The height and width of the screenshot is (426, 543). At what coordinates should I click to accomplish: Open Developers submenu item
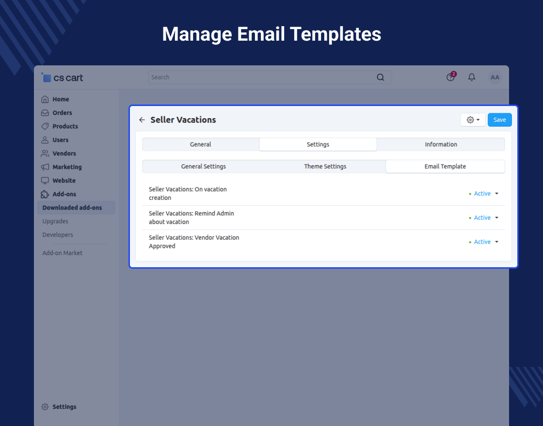coord(58,235)
